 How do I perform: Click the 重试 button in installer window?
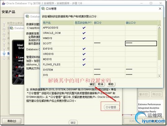pyautogui.click(x=144, y=94)
